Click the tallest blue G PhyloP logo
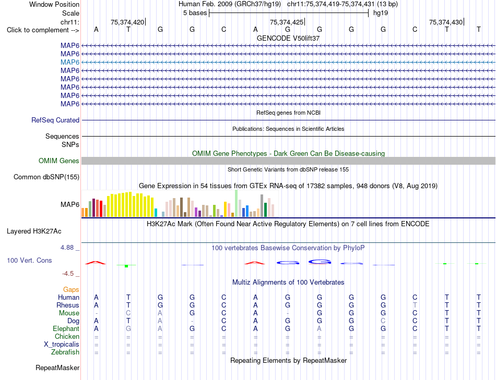 (320, 262)
